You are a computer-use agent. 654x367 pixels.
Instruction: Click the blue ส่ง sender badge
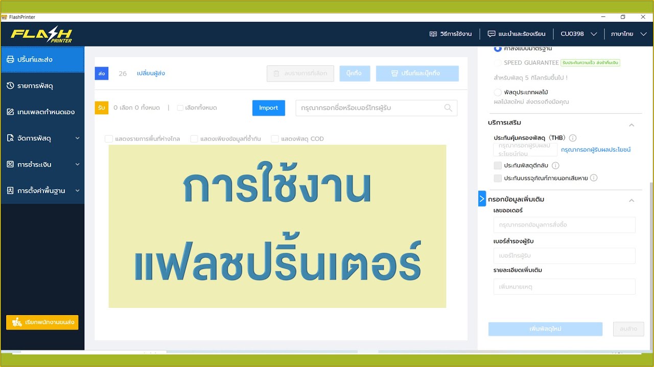tap(102, 73)
